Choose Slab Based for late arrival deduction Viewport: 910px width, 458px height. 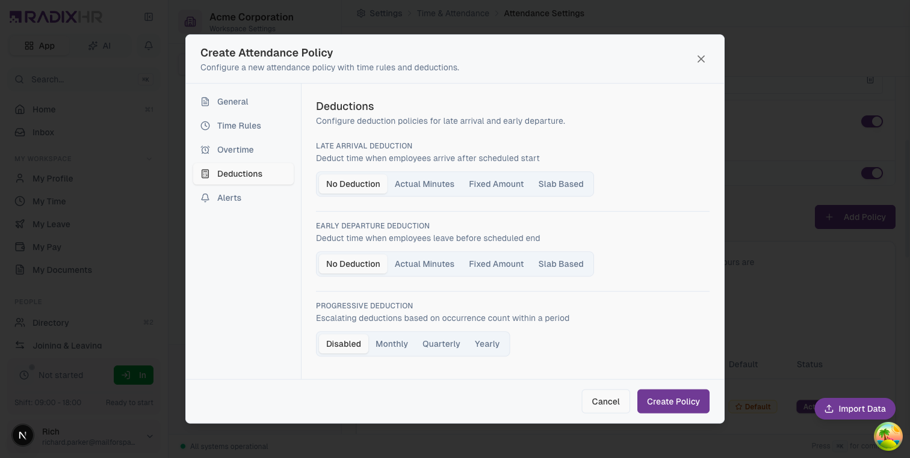pos(561,184)
